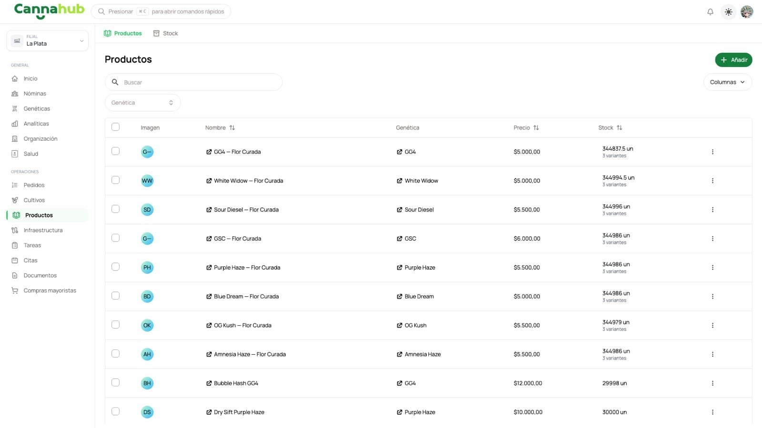Open external link icon for Blue Dream — Flor Curada
762x428 pixels.
[x=209, y=297]
